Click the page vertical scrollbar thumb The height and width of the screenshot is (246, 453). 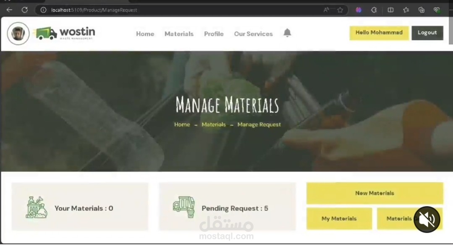450,30
